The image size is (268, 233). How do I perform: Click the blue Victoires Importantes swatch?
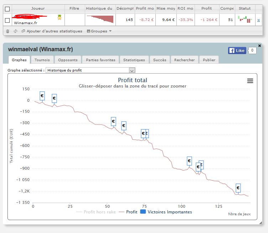point(143,212)
